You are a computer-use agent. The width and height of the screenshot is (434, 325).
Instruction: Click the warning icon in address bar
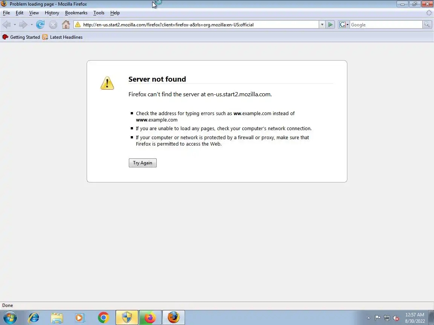tap(78, 24)
